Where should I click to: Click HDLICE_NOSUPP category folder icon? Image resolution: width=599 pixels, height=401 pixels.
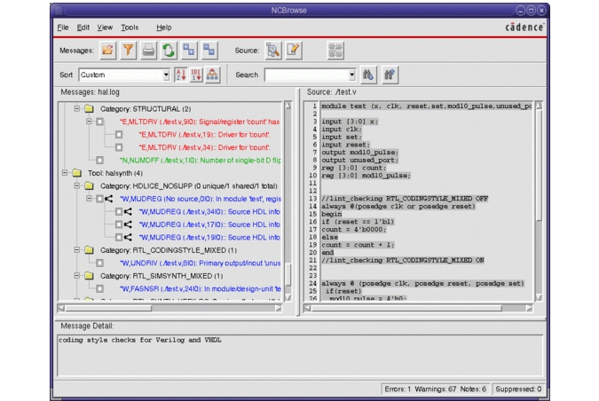pos(89,186)
